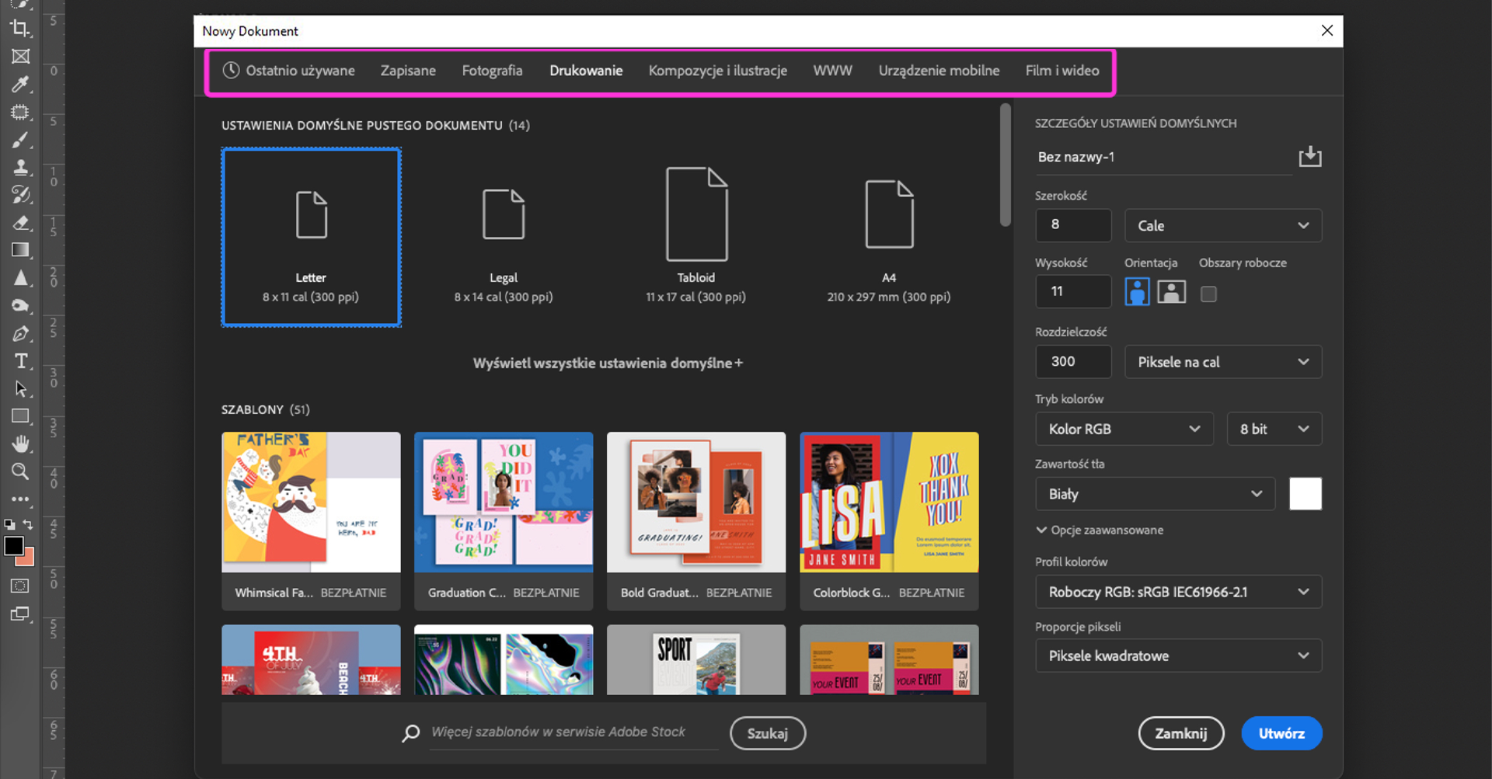
Task: Open the Kolor RGB color mode dropdown
Action: (1124, 429)
